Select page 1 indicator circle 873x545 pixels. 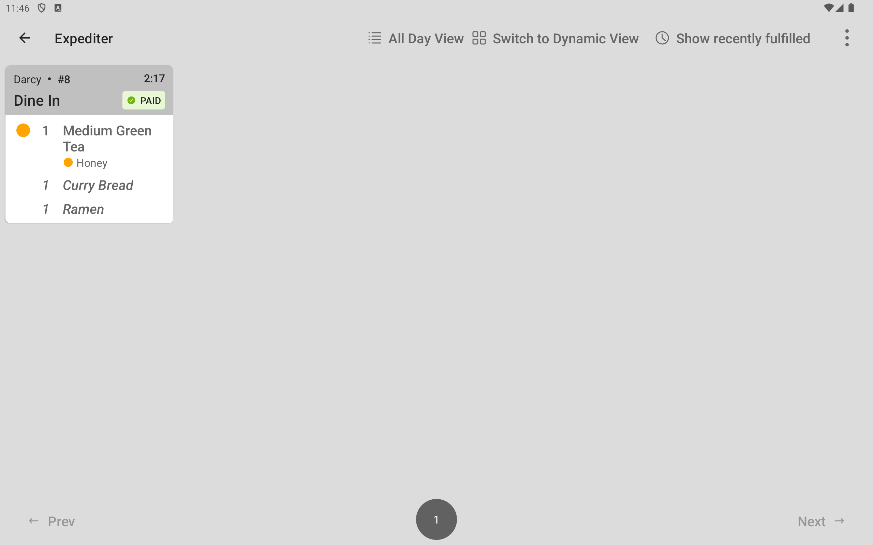[436, 519]
